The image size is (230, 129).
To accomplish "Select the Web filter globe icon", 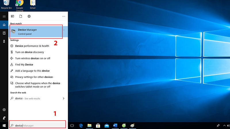I will pos(29,16).
